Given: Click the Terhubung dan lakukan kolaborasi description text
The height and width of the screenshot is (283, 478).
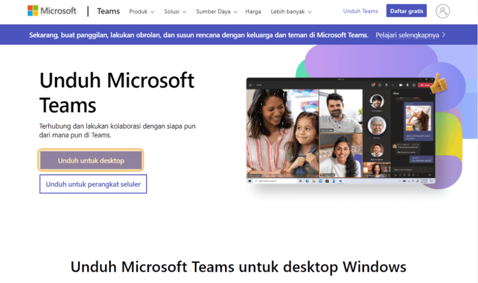Looking at the screenshot, I should tap(117, 131).
